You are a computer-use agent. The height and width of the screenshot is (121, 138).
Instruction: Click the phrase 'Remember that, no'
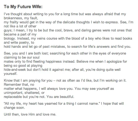coord(19,85)
